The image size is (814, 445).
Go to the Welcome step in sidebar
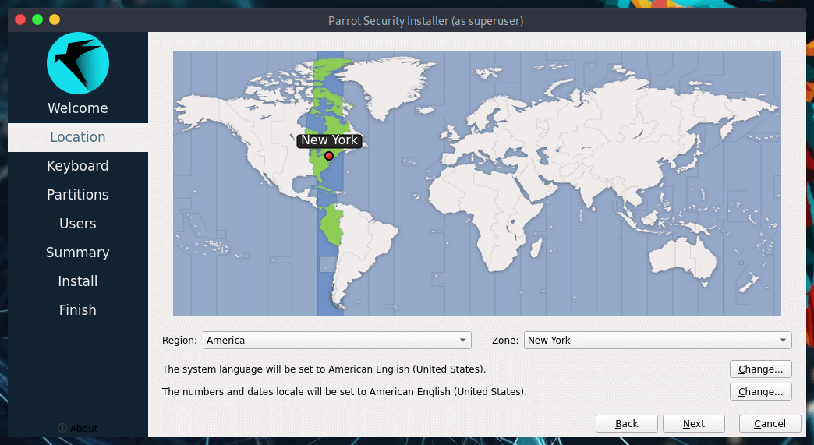coord(77,108)
